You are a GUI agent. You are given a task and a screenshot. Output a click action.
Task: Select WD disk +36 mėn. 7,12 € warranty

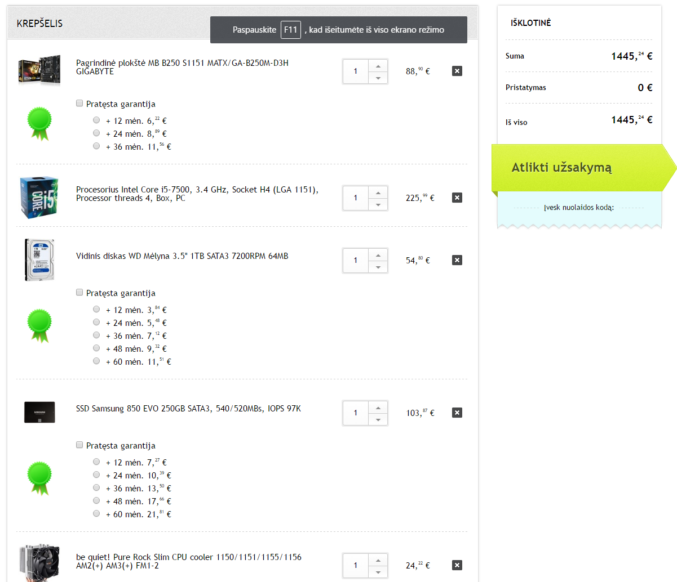click(96, 335)
